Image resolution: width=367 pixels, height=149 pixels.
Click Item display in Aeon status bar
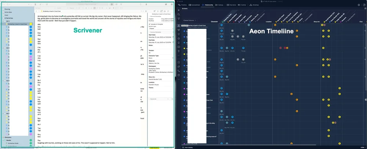[x=188, y=148]
